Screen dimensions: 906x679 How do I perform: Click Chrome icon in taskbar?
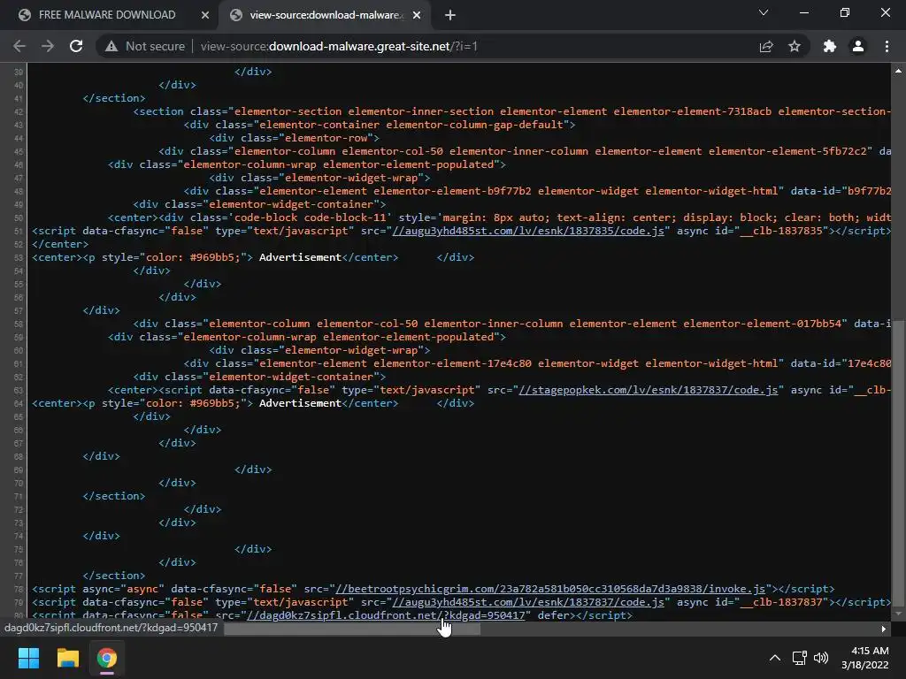pos(107,658)
